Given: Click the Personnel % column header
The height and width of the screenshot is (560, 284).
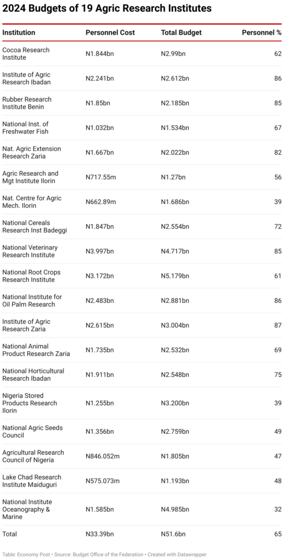Looking at the screenshot, I should 262,32.
